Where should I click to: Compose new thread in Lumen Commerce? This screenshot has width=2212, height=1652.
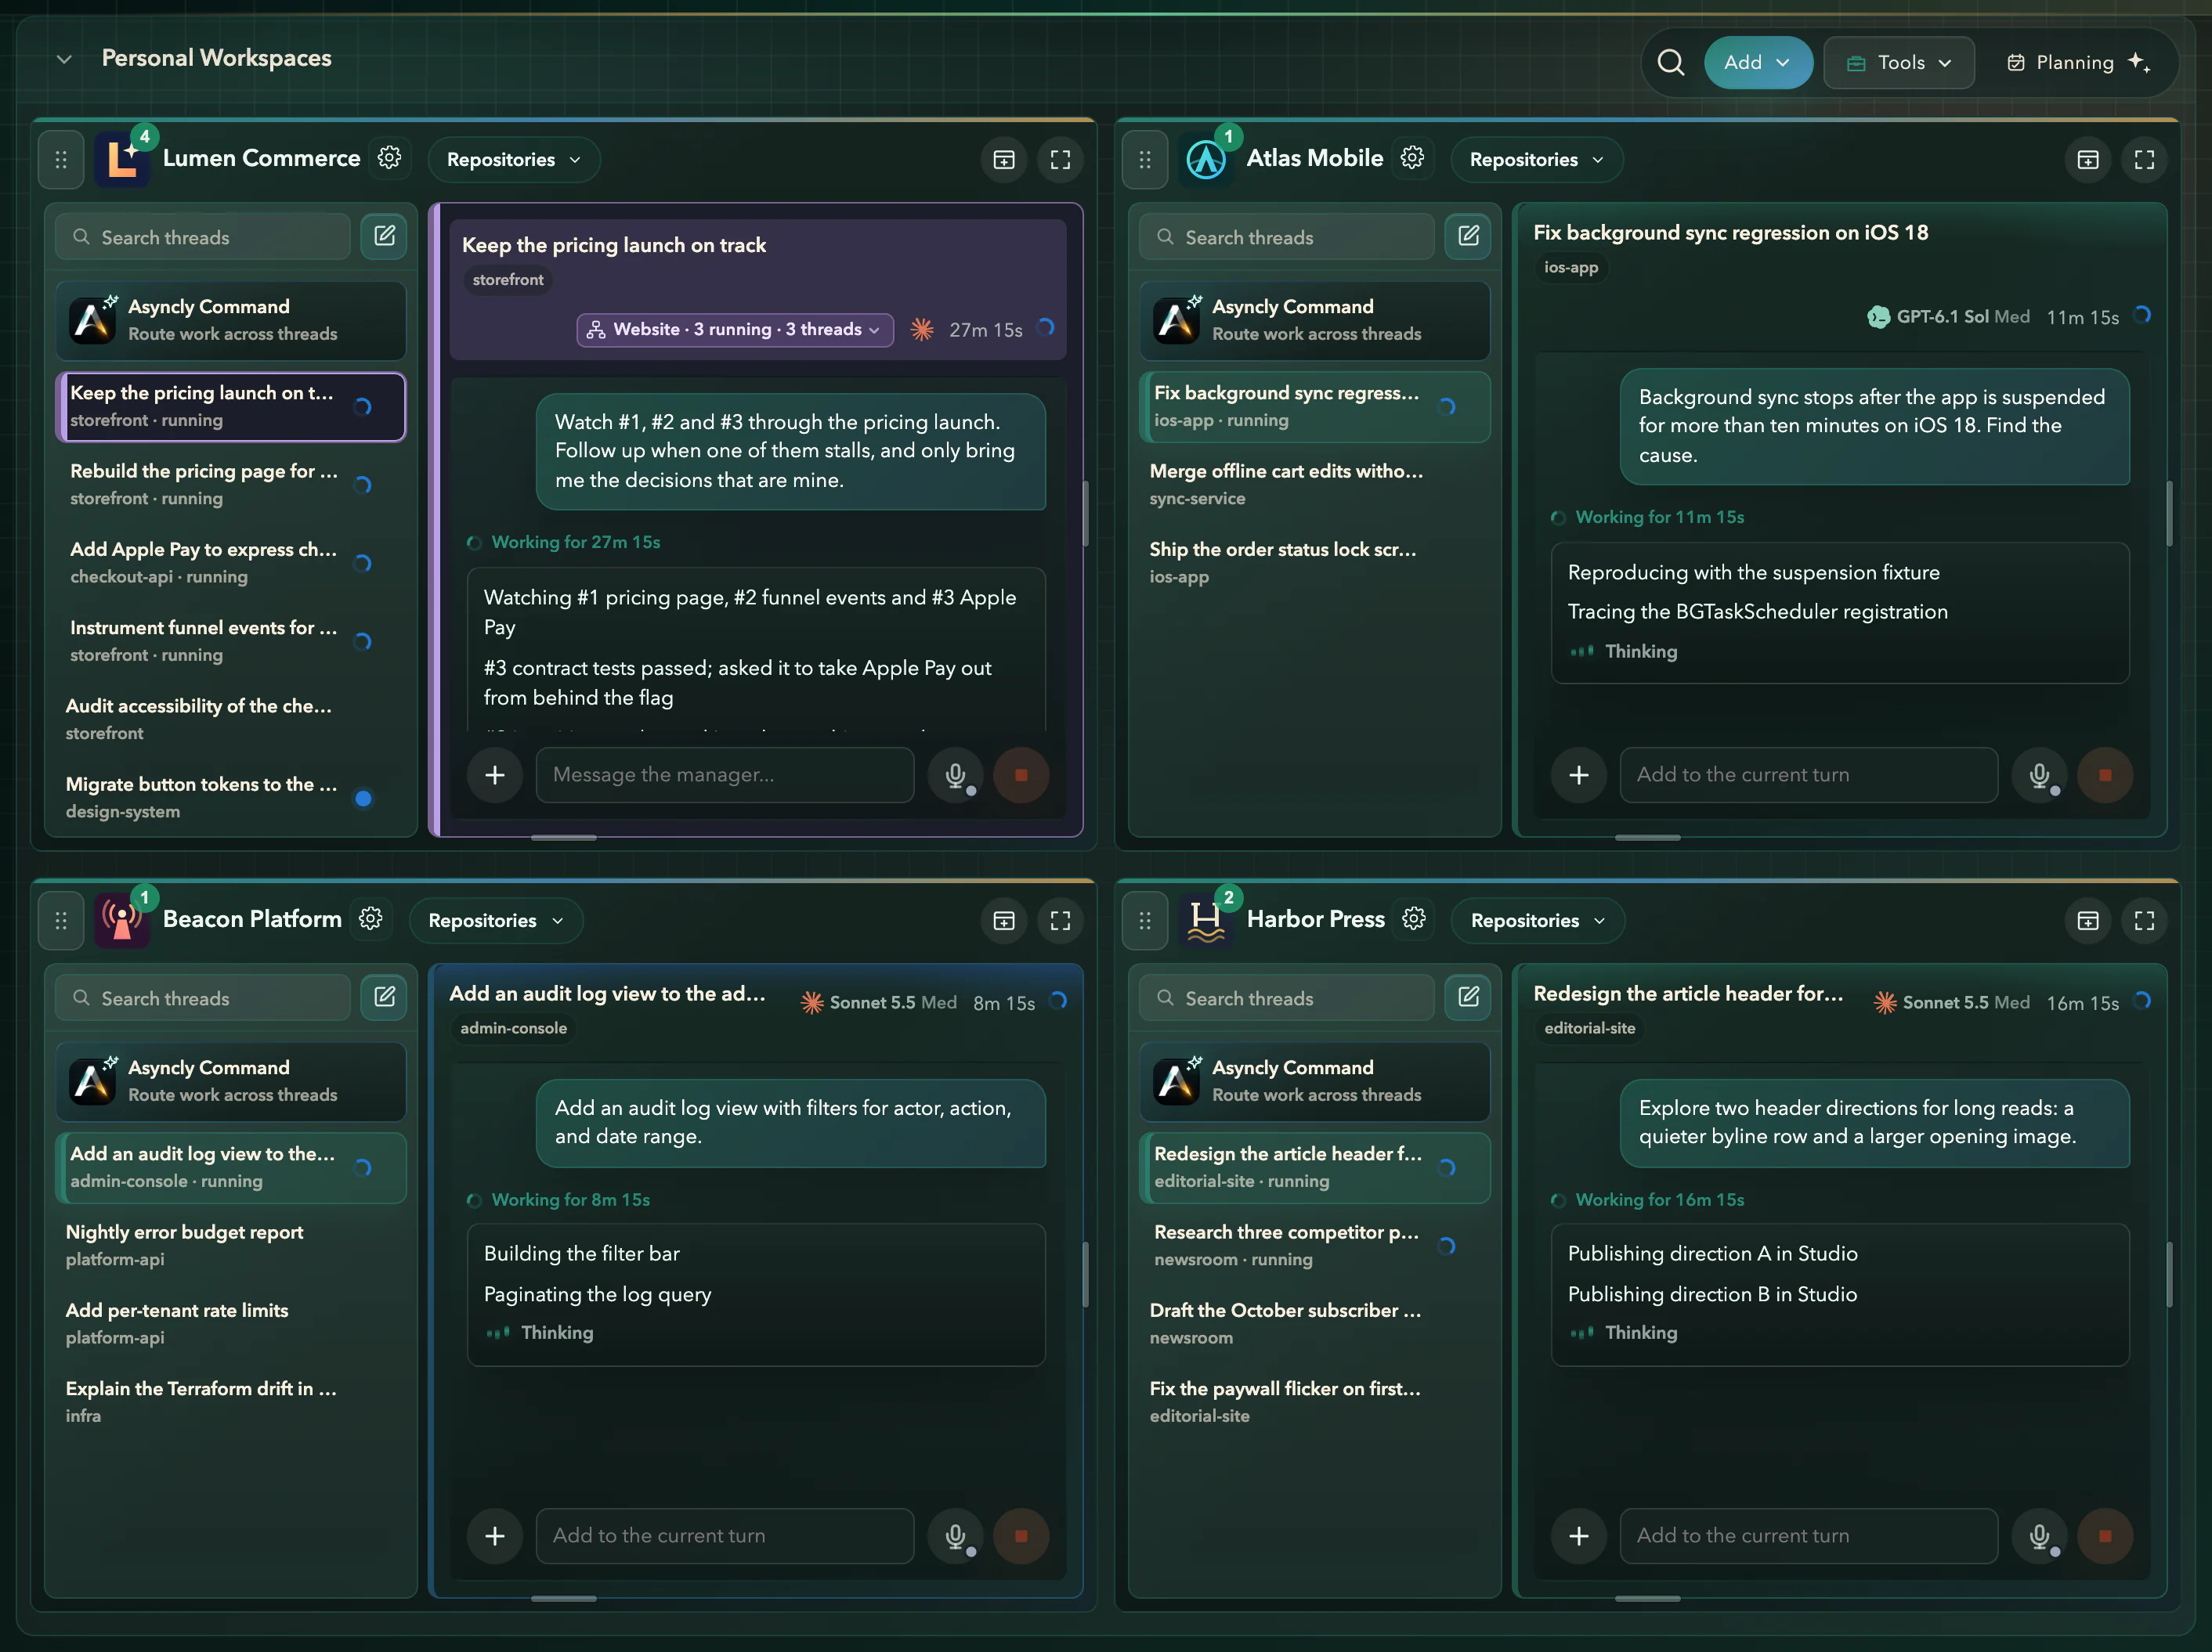384,237
